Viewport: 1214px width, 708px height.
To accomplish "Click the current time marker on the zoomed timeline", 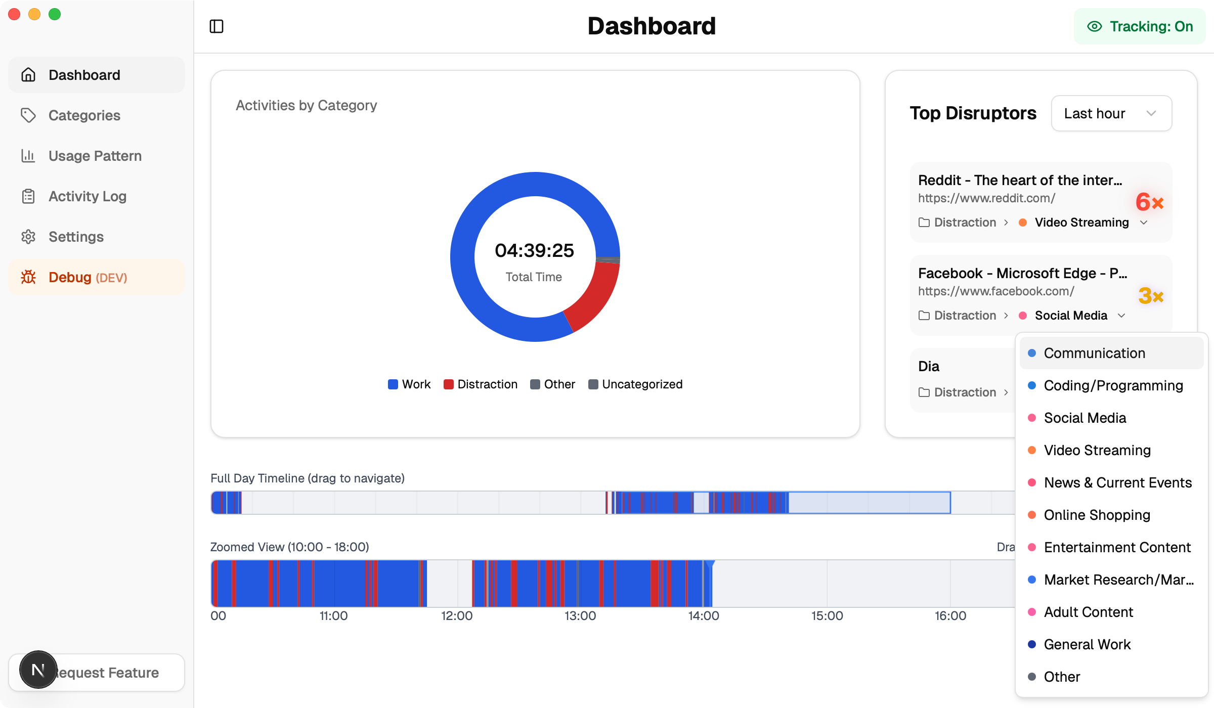I will [710, 564].
